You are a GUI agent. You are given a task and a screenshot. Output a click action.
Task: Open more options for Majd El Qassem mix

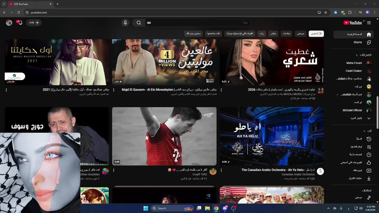tap(114, 90)
